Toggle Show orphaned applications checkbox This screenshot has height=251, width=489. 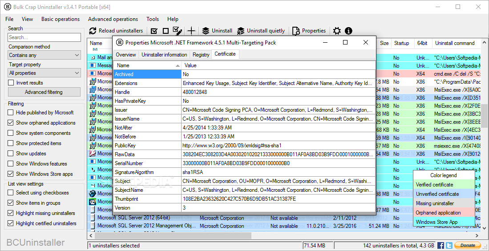[11, 123]
